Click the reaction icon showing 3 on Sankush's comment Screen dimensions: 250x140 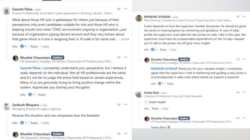pyautogui.click(x=22, y=123)
